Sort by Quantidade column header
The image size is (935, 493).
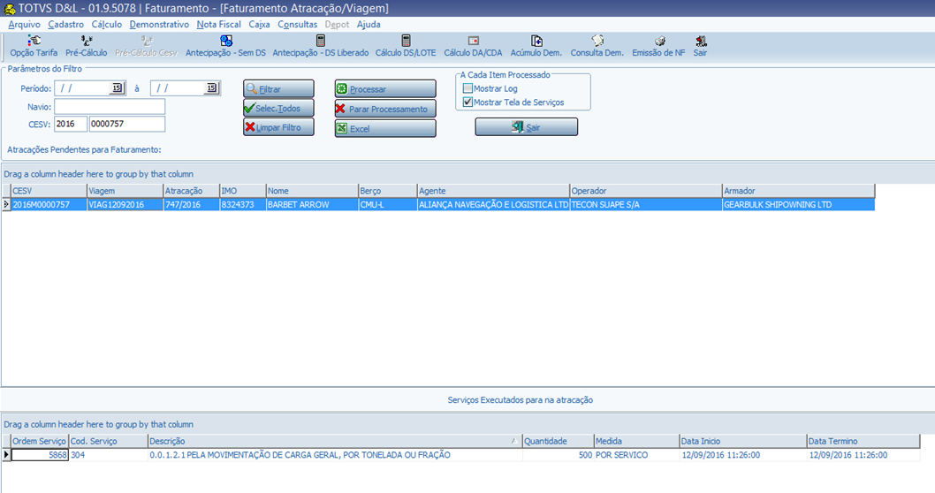click(559, 441)
